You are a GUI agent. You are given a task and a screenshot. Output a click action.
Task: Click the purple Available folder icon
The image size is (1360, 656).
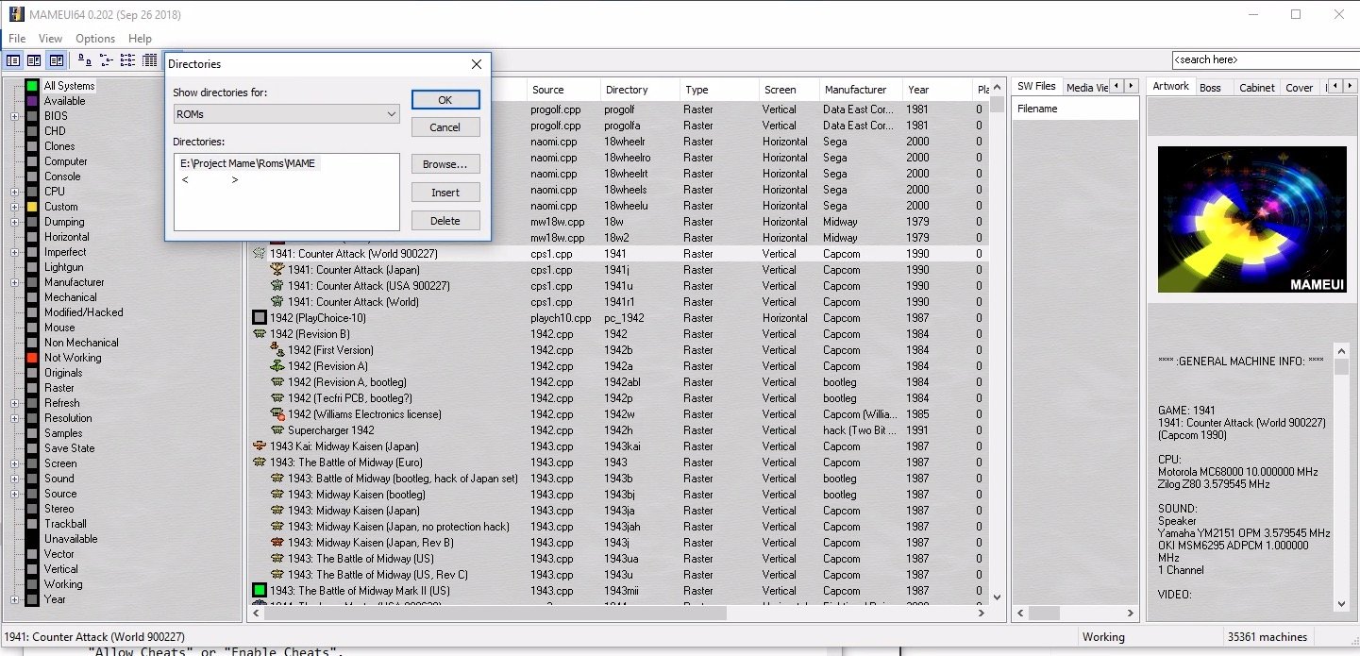click(32, 101)
